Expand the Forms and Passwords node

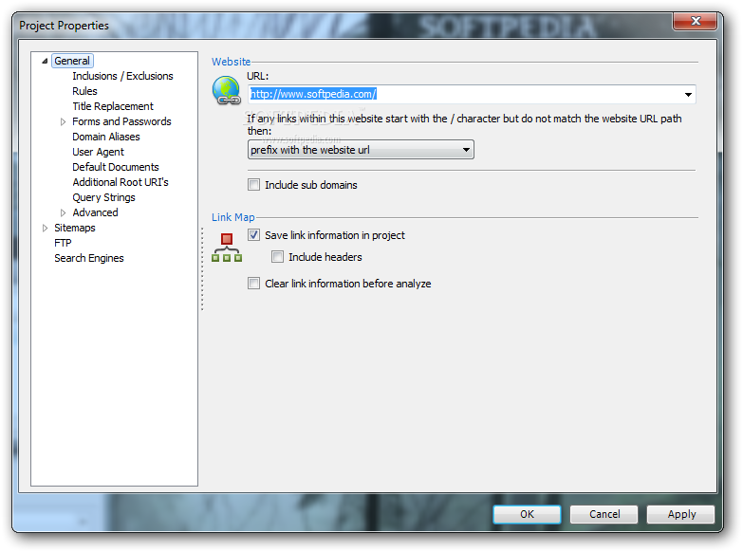point(63,121)
